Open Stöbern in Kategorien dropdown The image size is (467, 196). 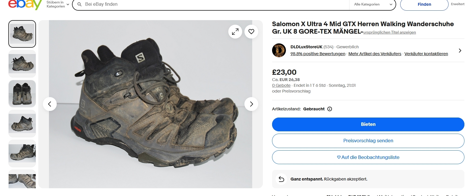(x=58, y=4)
